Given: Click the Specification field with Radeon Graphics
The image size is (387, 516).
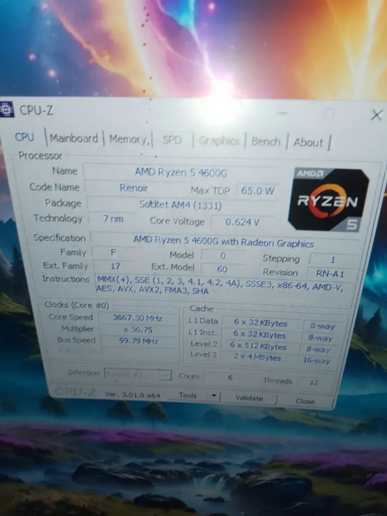Looking at the screenshot, I should (x=224, y=241).
